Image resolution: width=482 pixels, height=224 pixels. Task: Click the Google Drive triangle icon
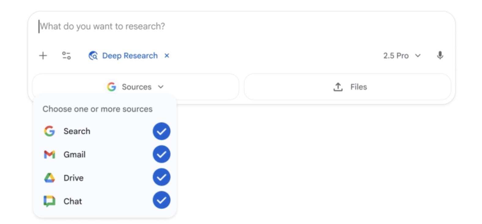(x=50, y=178)
